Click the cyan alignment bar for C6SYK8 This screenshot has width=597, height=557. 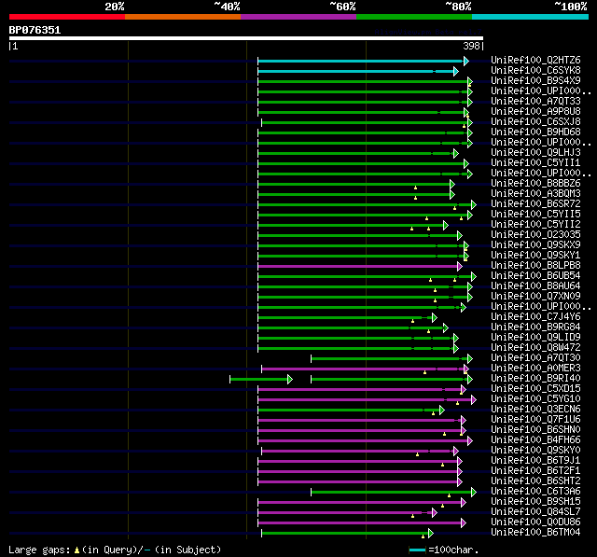tap(358, 71)
